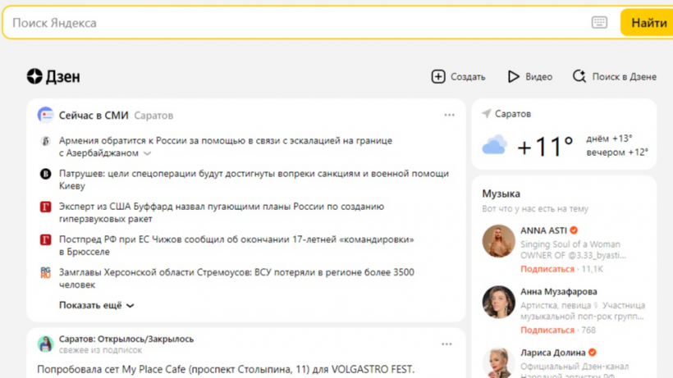Open Анна Музафарова avatar
The image size is (673, 378).
[498, 302]
